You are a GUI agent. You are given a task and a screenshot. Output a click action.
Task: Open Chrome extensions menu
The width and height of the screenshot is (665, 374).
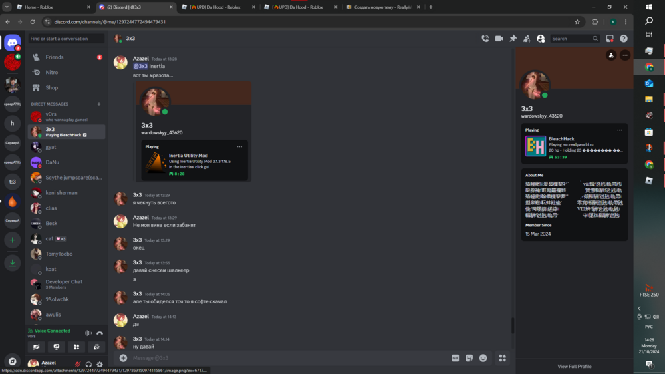click(x=595, y=22)
